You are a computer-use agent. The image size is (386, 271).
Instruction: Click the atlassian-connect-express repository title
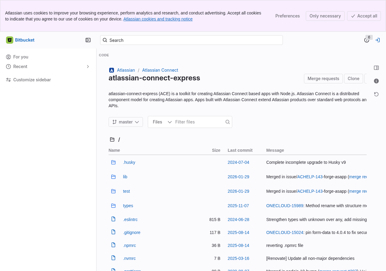click(x=154, y=78)
